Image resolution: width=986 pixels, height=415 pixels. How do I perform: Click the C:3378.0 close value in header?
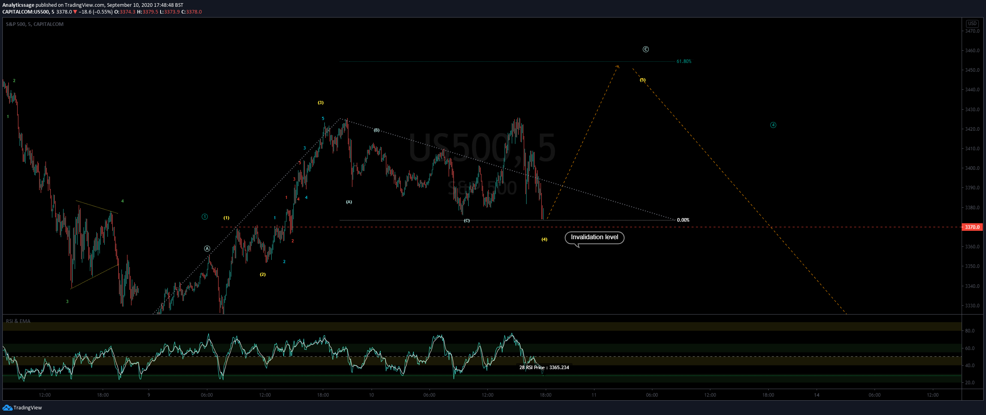tap(192, 12)
